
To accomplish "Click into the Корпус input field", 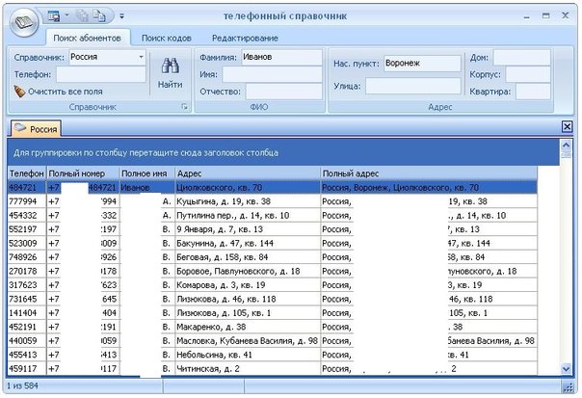I will (x=528, y=74).
